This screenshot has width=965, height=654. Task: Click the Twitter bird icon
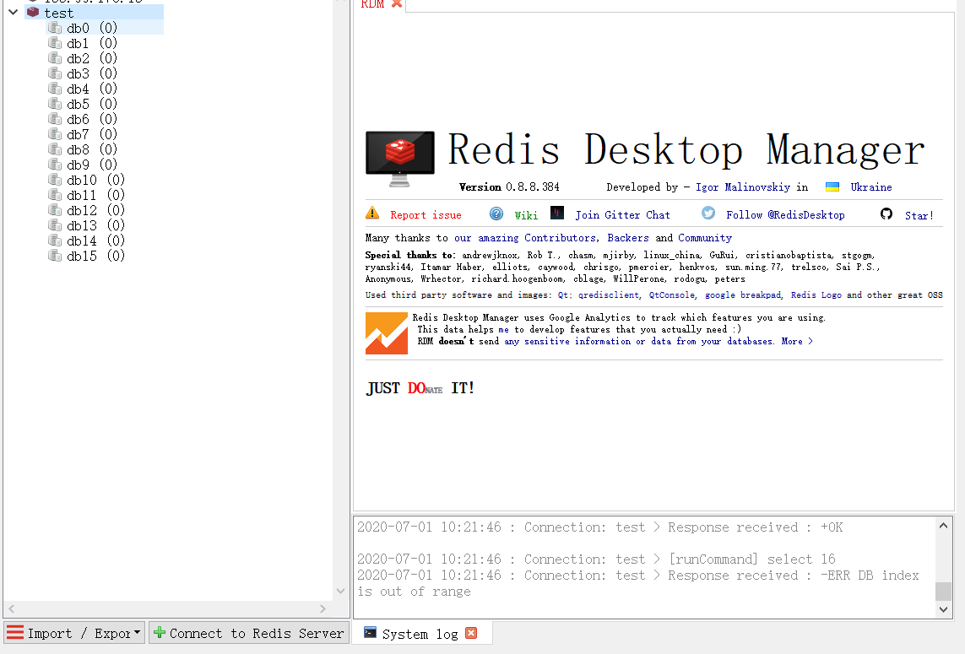708,213
